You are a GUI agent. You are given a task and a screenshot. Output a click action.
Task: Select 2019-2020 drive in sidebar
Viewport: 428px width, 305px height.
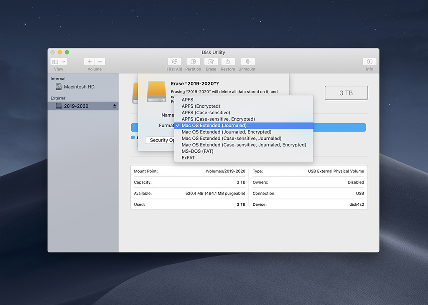click(83, 106)
